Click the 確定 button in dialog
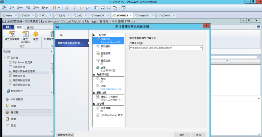 pos(182,135)
